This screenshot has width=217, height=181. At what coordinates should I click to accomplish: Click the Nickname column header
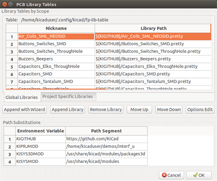coord(56,28)
